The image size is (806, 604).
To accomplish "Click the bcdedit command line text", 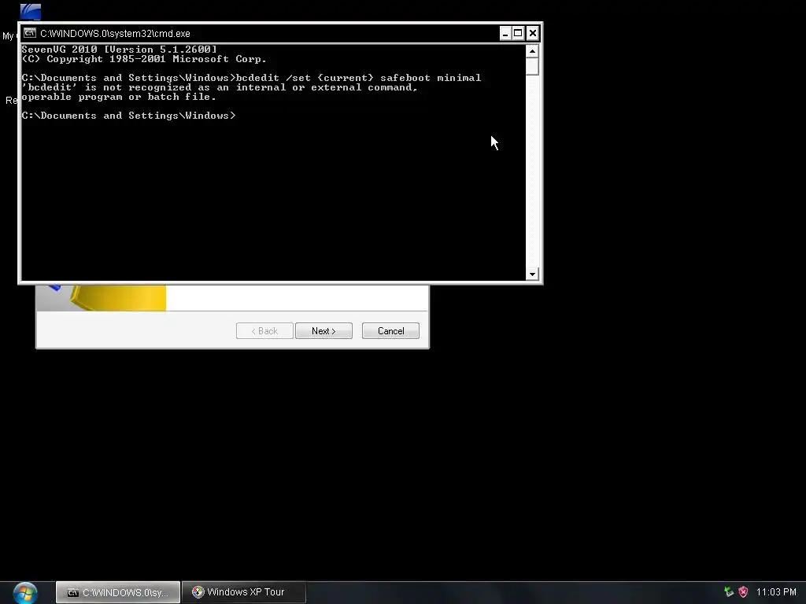I will (x=251, y=78).
